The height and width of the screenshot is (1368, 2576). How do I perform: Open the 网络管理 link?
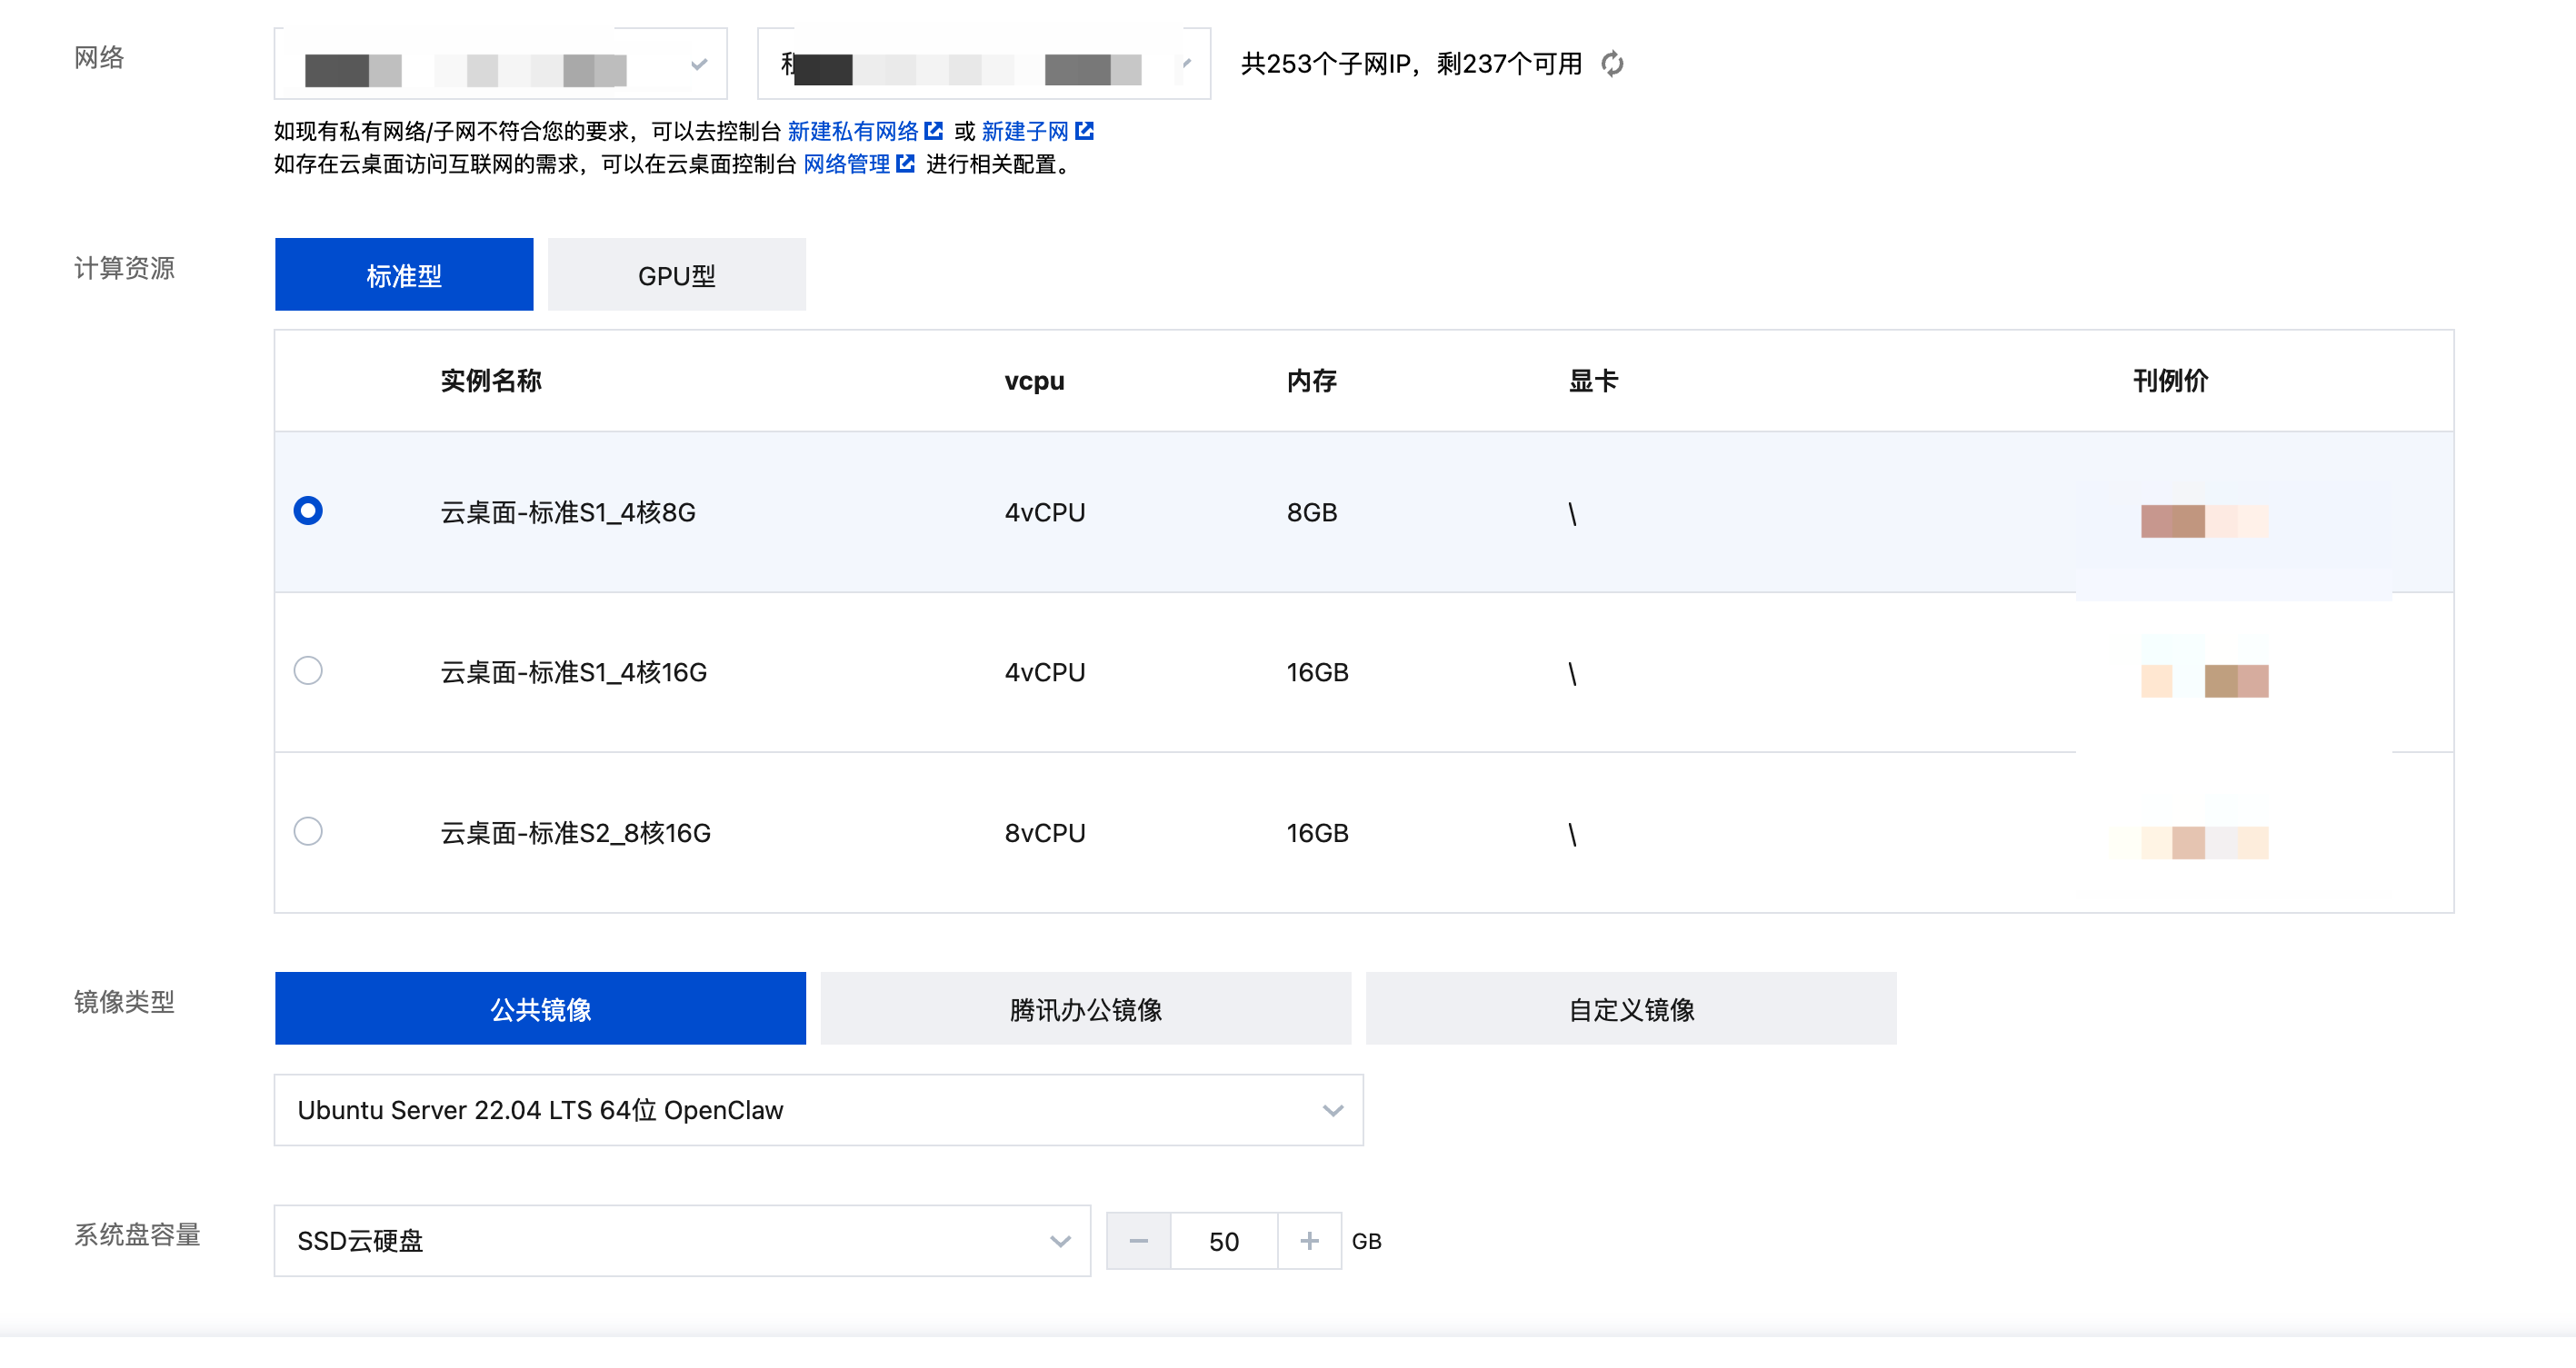point(846,164)
